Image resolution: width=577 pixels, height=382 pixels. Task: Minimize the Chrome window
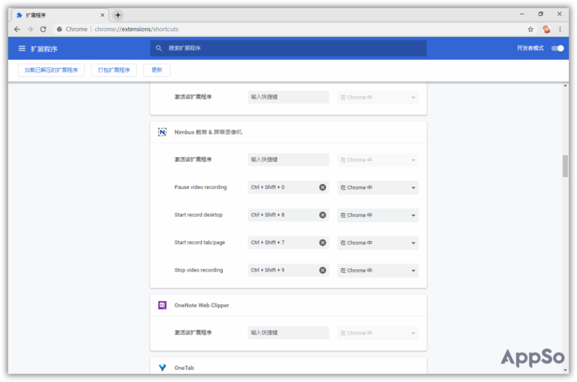pos(522,14)
